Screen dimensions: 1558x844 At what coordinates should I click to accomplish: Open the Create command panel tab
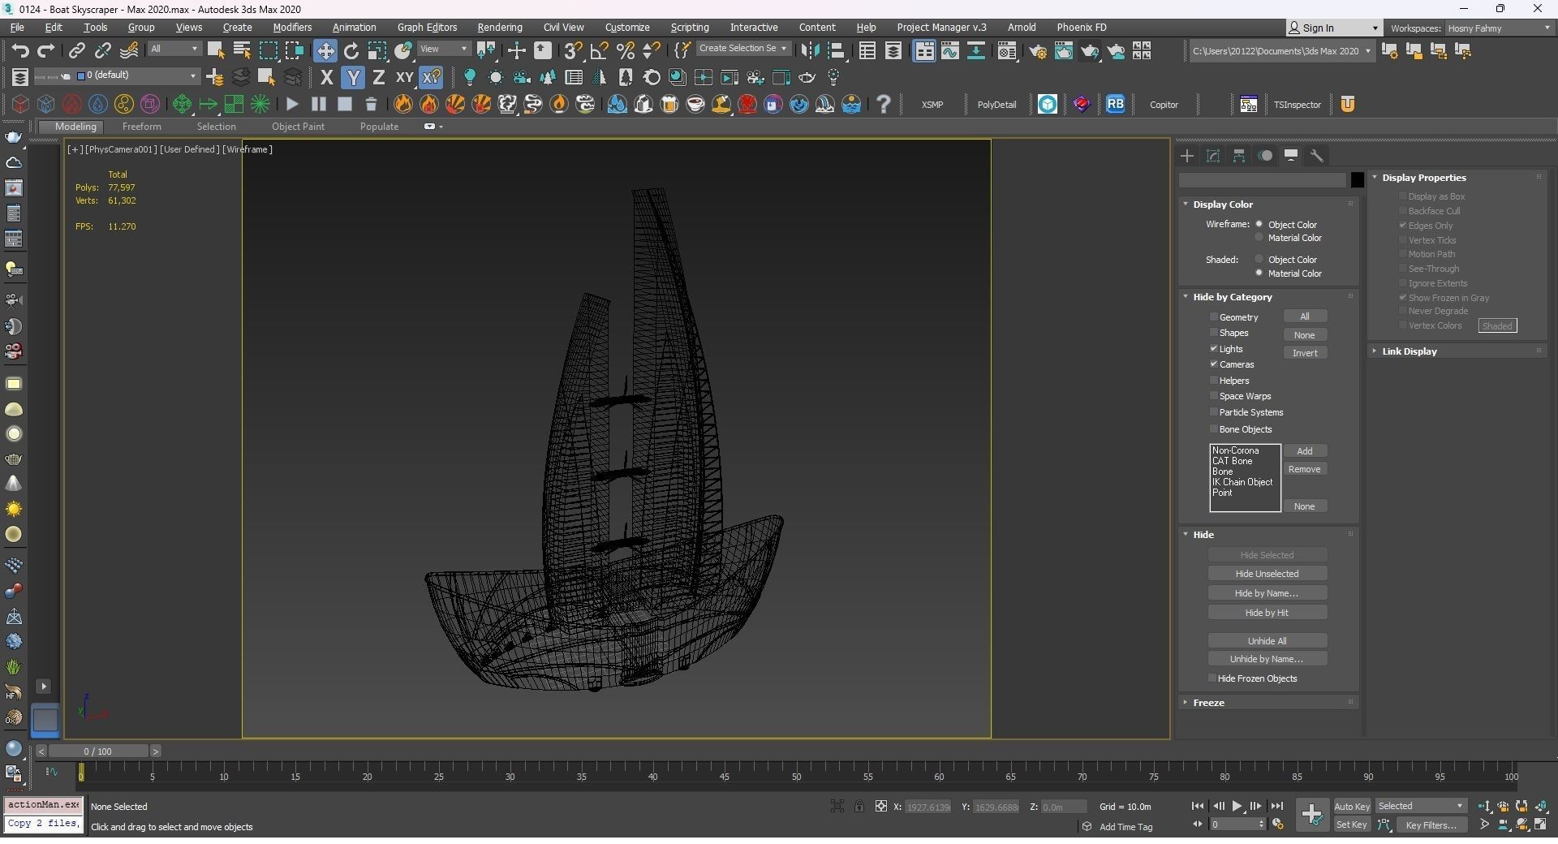(x=1187, y=155)
